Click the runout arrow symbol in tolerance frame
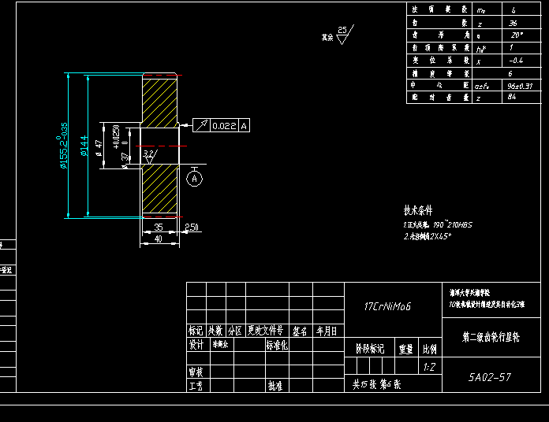Image resolution: width=549 pixels, height=422 pixels. click(202, 125)
